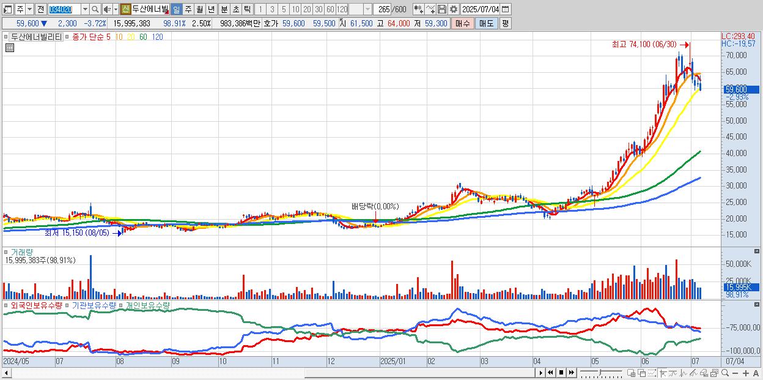763x380 pixels.
Task: Open the chart layout icon at top-left
Action: [x=8, y=9]
